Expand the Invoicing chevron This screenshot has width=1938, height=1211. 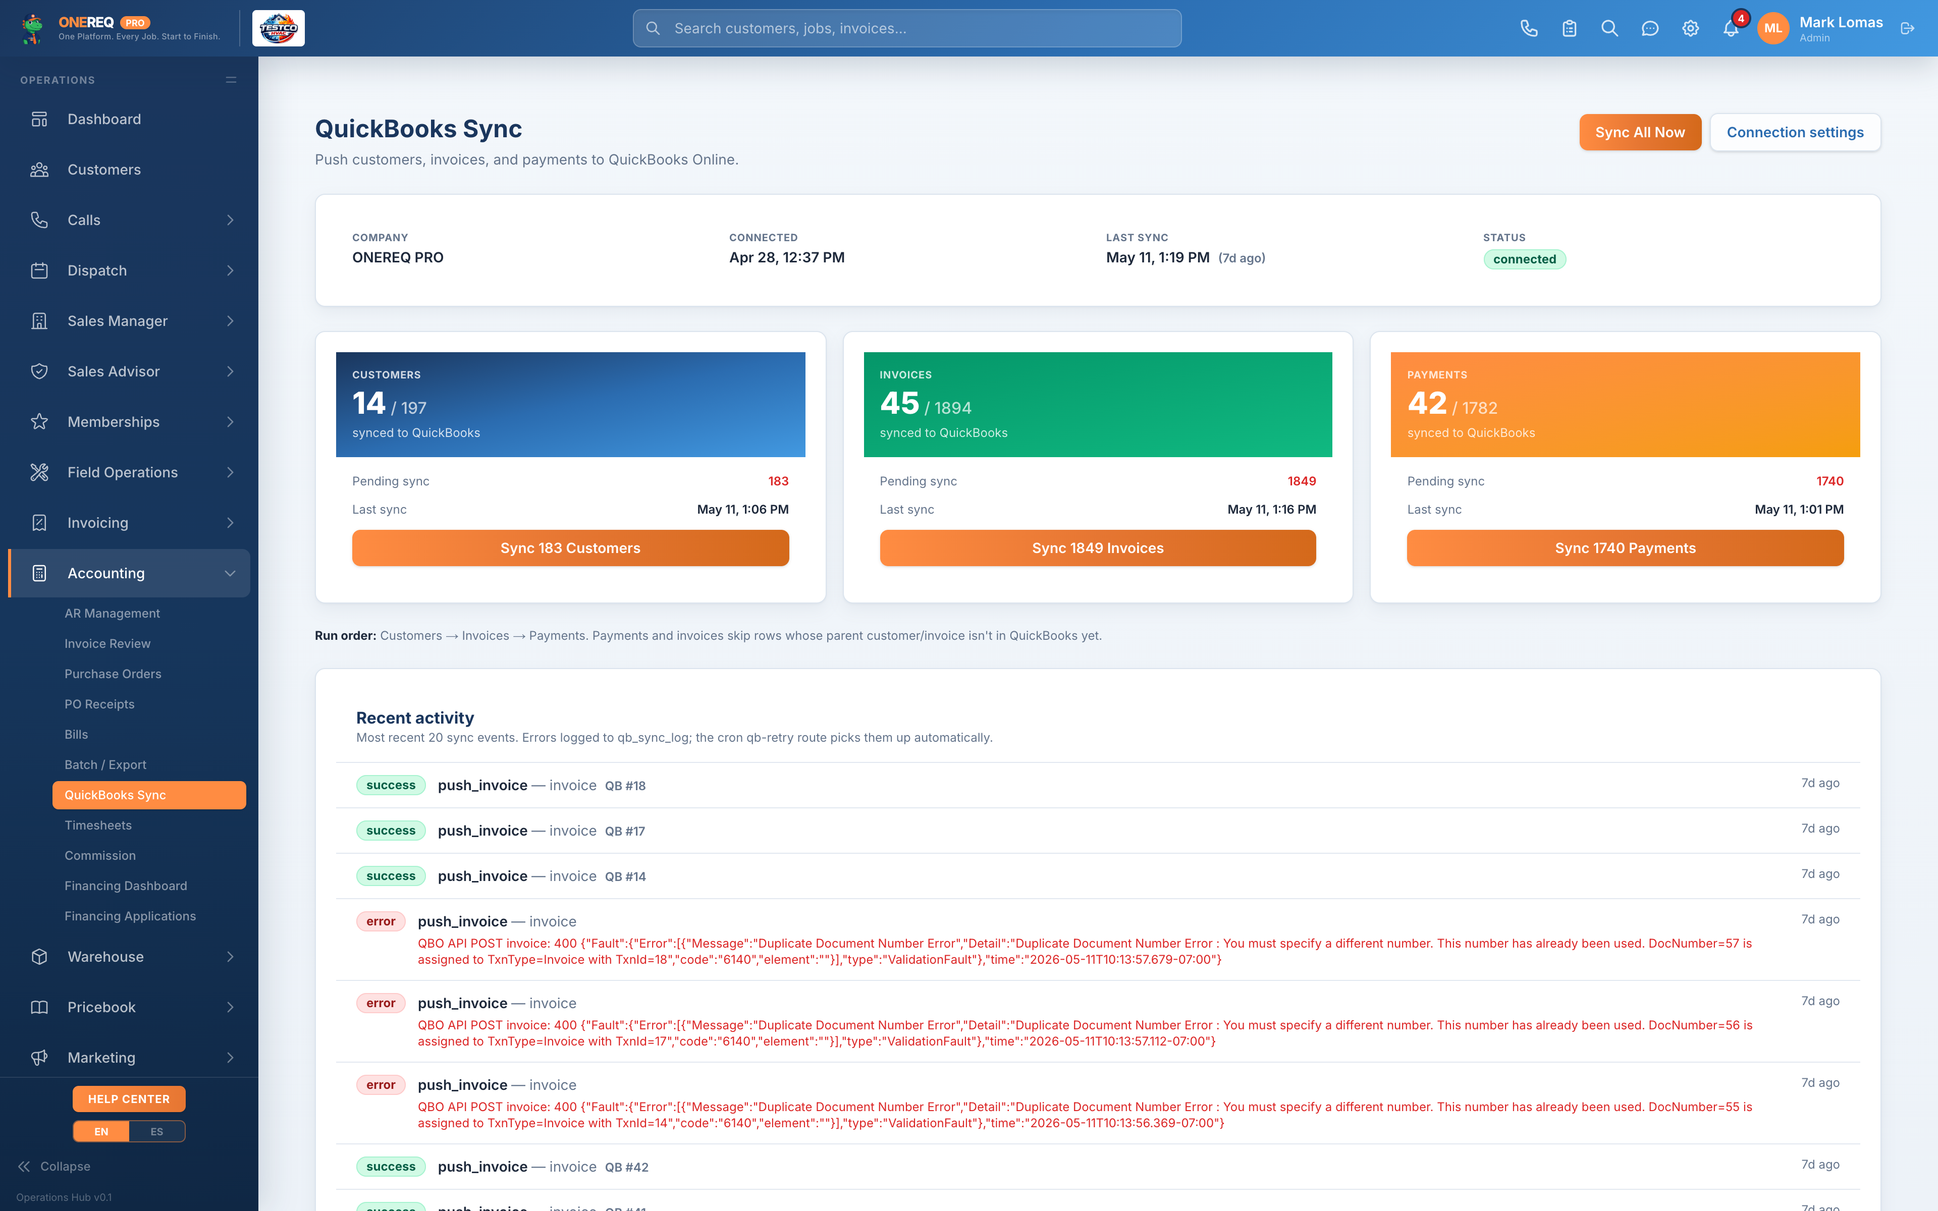click(231, 523)
